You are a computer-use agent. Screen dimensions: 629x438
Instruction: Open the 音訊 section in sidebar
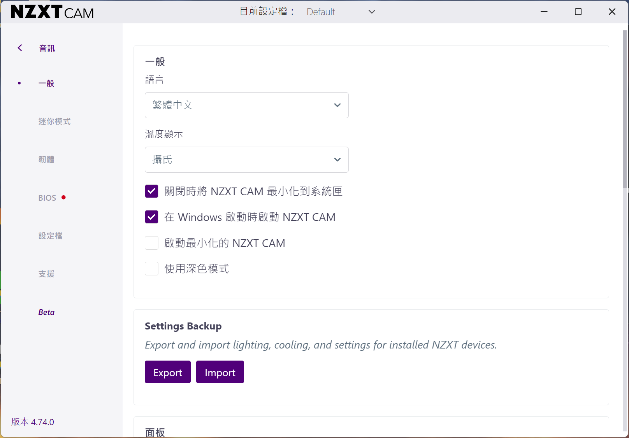(x=47, y=48)
